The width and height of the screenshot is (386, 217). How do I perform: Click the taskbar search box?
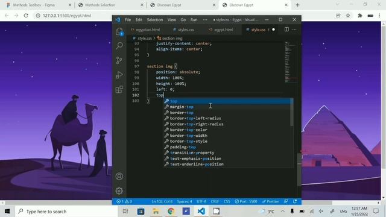[66, 212]
